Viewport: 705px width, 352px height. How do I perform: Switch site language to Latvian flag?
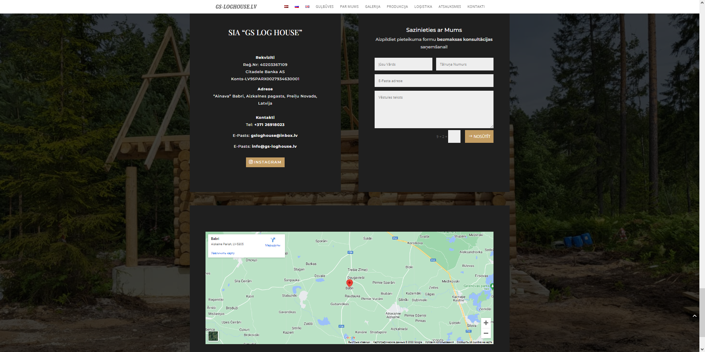pos(286,6)
